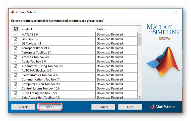Cancel the installation
This screenshot has height=121, width=191.
click(103, 107)
